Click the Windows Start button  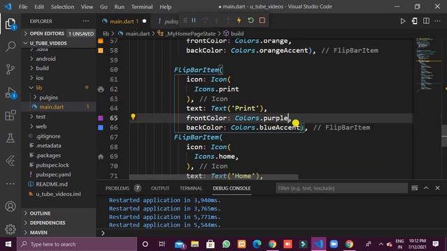tap(8, 244)
